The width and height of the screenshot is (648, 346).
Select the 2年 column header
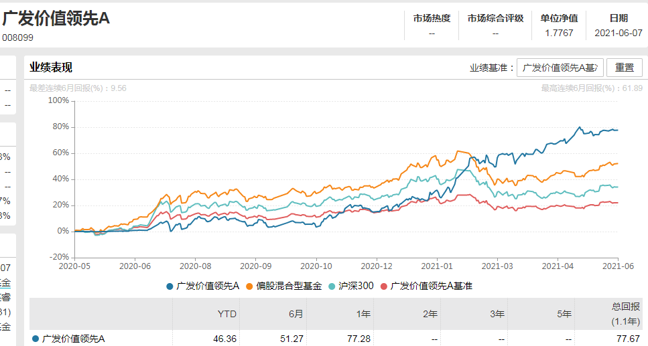(x=430, y=314)
